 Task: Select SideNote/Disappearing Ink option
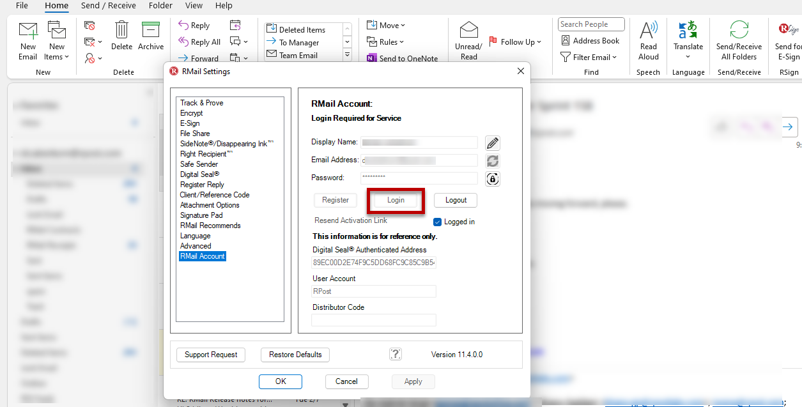(227, 144)
